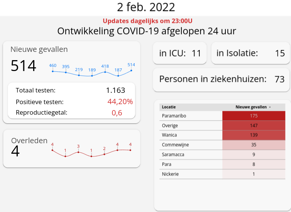Click the data point labeled 2 on deaths chart
Image resolution: width=291 pixels, height=212 pixels.
(x=104, y=154)
